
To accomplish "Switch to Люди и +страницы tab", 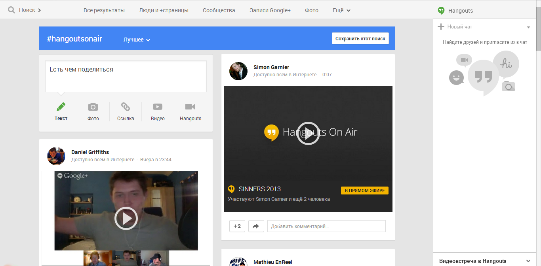I will (x=164, y=10).
